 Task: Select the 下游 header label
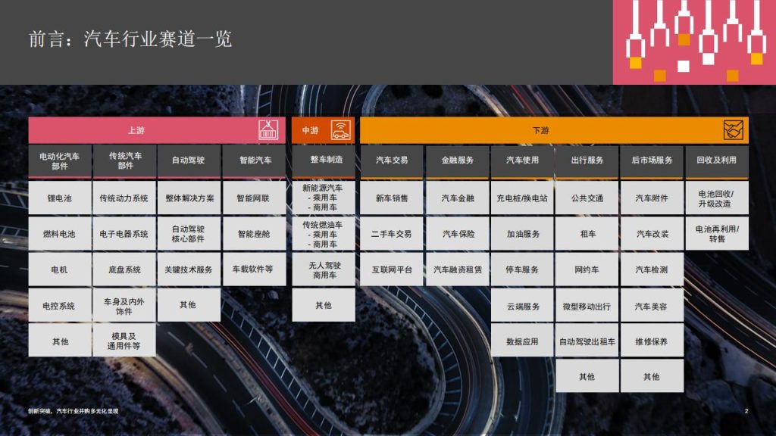pos(540,130)
